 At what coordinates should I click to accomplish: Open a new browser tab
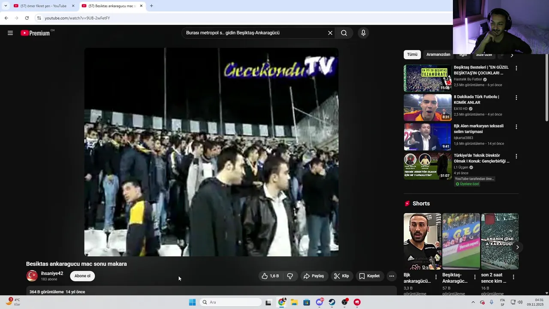pos(151,6)
